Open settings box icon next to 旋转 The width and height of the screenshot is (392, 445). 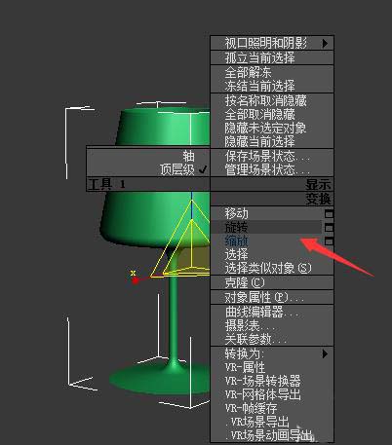pos(329,228)
